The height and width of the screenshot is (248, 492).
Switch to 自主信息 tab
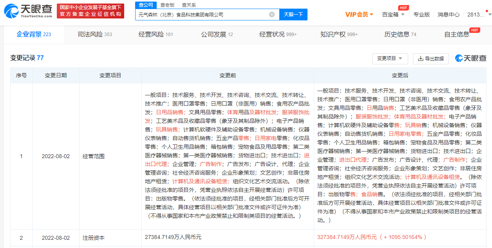[x=457, y=35]
